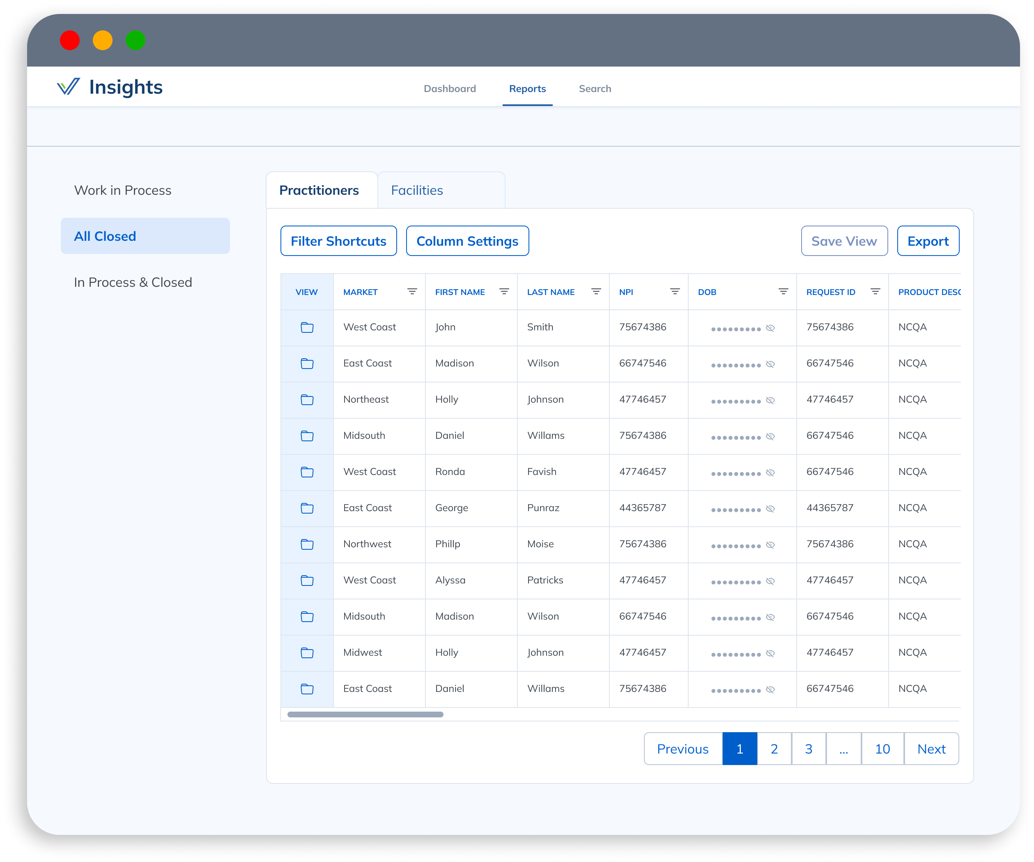
Task: Open the folder for John Smith's record
Action: point(306,327)
